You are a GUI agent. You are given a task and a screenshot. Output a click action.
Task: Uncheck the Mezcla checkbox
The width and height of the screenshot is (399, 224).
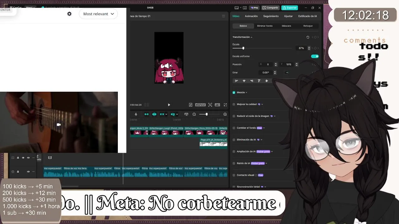[234, 92]
